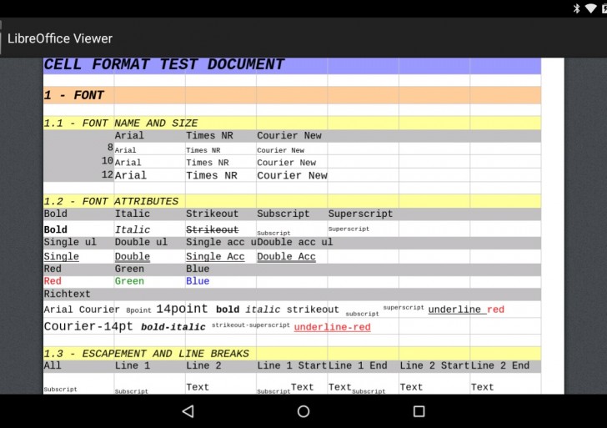607x428 pixels.
Task: Click the red underlined 'underline-red' text
Action: (332, 327)
